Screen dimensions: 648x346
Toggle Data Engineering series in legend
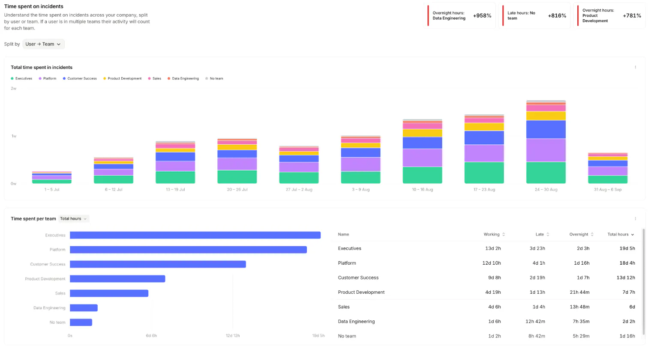pos(183,78)
